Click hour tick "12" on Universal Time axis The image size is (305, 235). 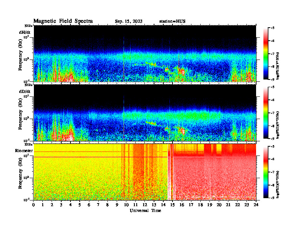145,205
